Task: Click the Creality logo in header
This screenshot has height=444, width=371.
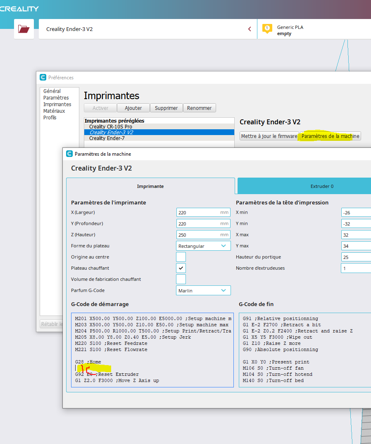Action: (x=19, y=9)
